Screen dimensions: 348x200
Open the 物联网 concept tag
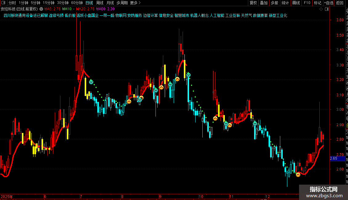[121, 15]
